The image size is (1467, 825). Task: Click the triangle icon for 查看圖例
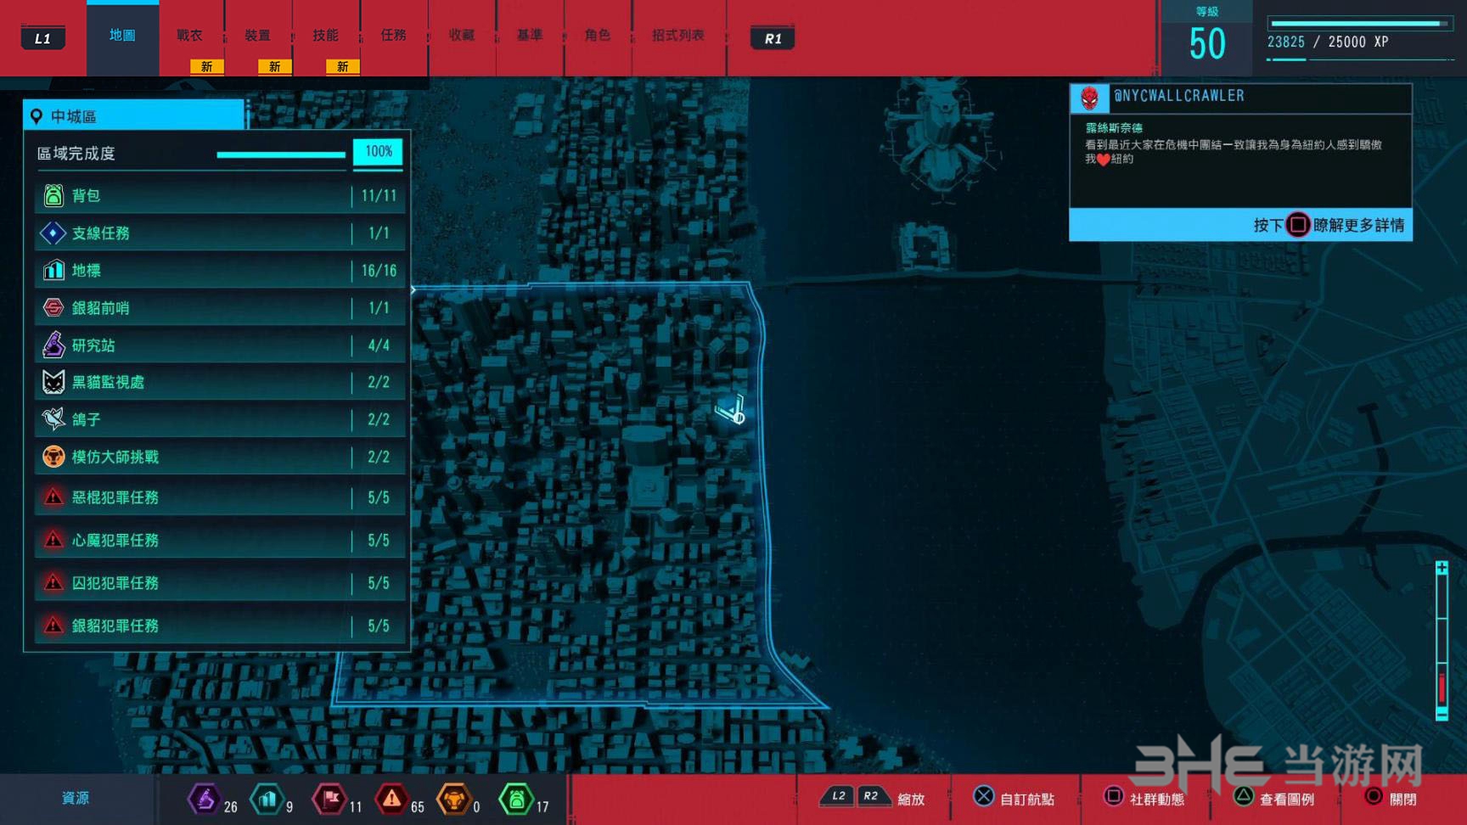(x=1243, y=796)
